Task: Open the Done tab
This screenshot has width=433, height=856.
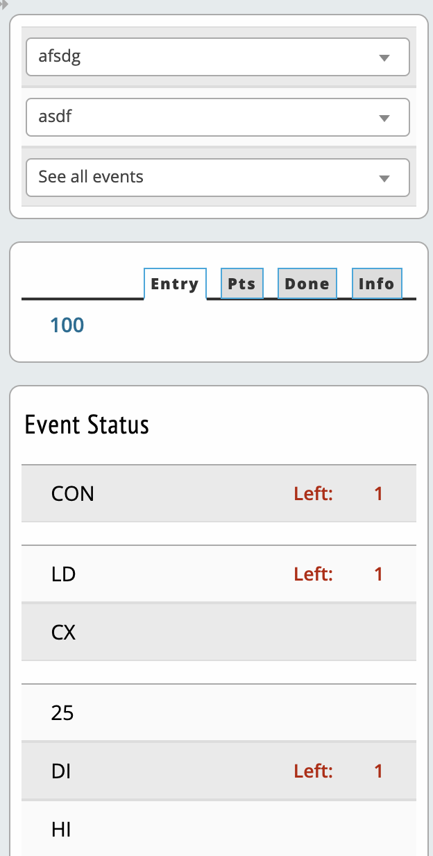Action: coord(307,284)
